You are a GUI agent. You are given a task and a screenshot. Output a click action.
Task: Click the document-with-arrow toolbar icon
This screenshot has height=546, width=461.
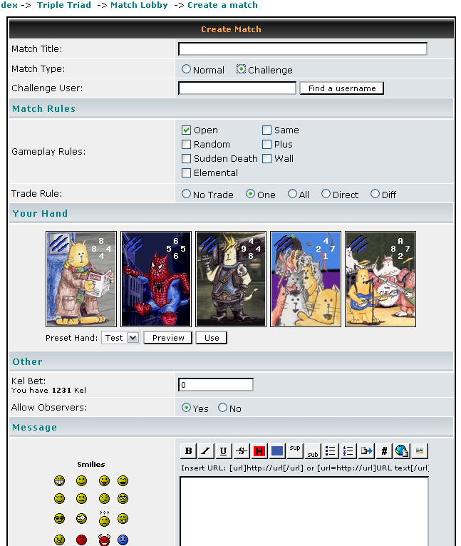coord(366,451)
